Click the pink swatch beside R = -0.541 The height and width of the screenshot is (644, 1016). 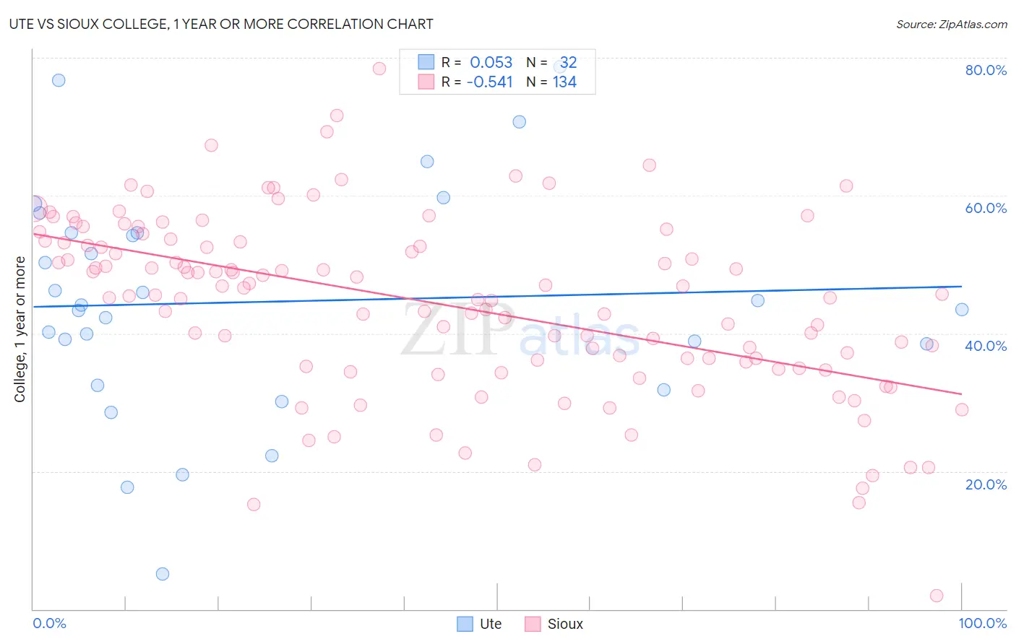[426, 82]
